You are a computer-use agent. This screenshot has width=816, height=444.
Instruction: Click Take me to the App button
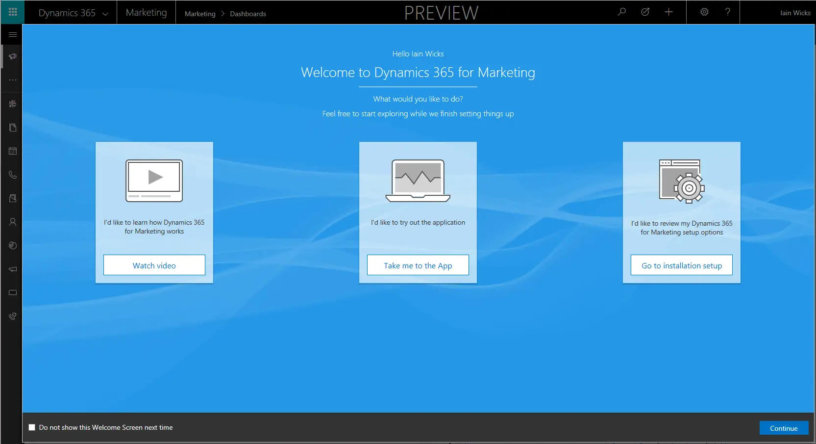click(418, 265)
